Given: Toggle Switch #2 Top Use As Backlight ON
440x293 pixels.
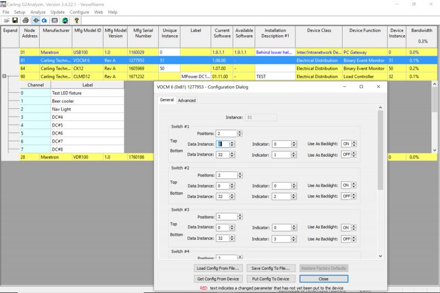Looking at the screenshot, I should [349, 185].
